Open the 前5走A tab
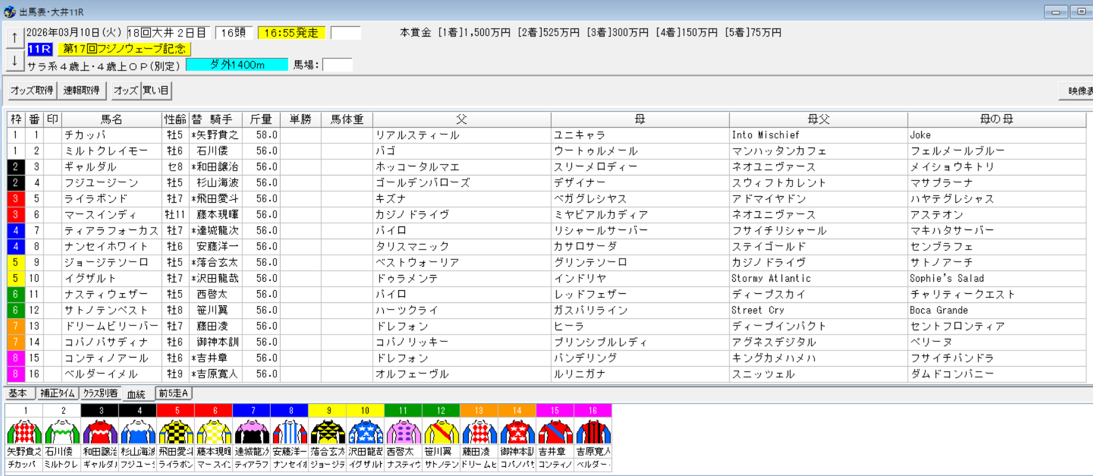 (x=174, y=393)
